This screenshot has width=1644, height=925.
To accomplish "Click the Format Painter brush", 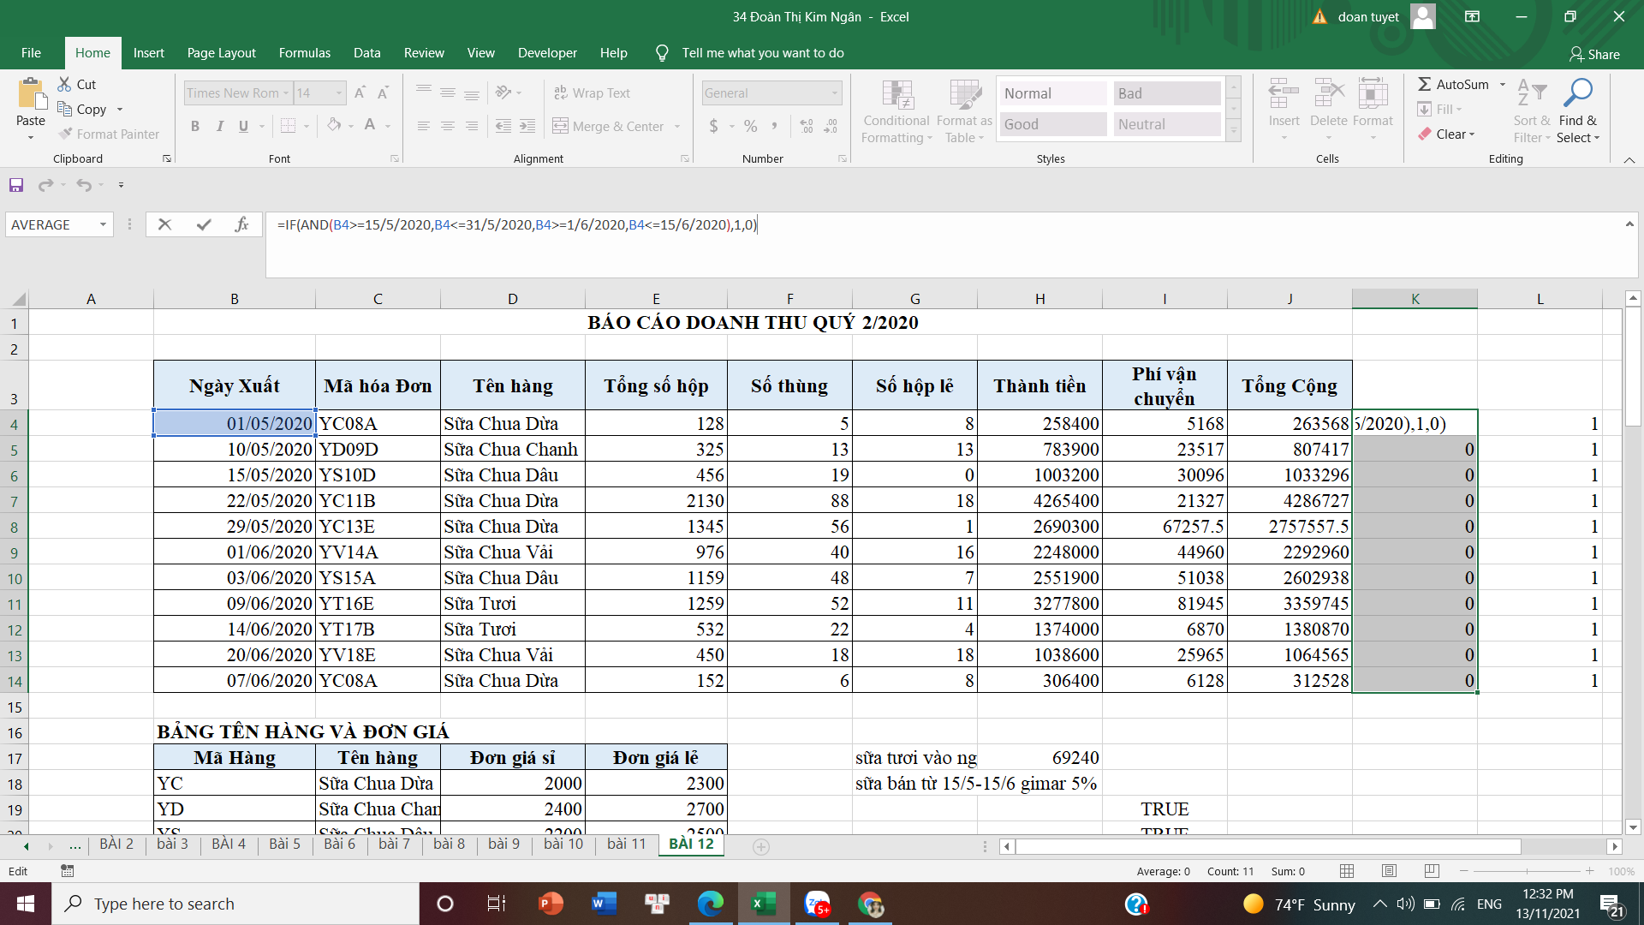I will point(65,134).
